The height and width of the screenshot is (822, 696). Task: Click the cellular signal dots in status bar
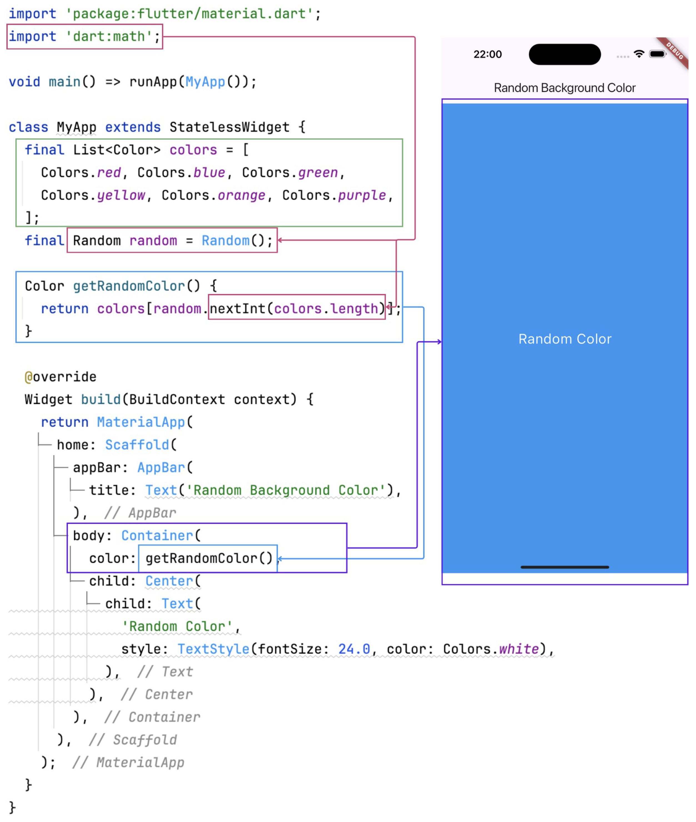[623, 57]
